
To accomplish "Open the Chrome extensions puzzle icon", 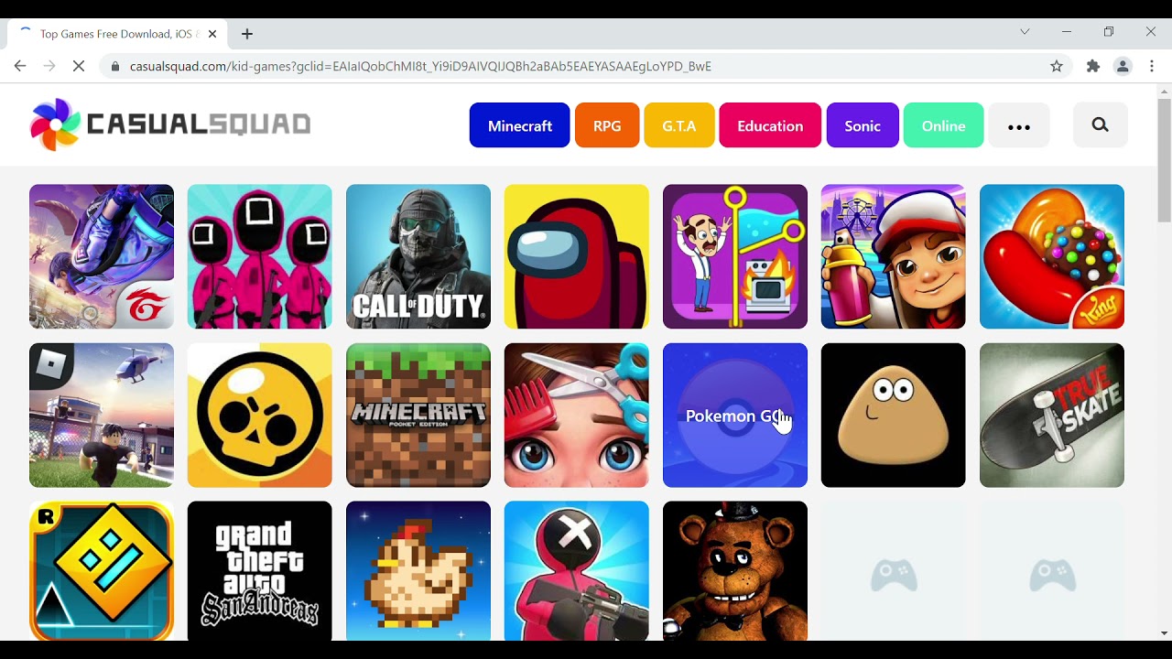I will click(x=1093, y=66).
